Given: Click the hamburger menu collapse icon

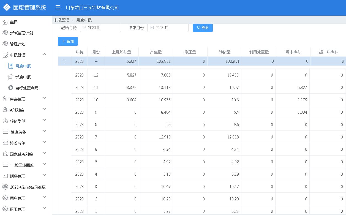Looking at the screenshot, I should click(x=58, y=7).
